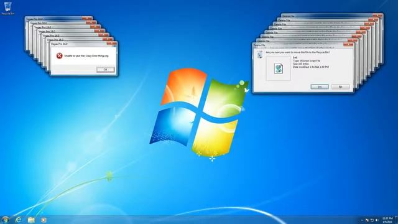
Task: Open the Windows Start menu orb
Action: pos(5,220)
